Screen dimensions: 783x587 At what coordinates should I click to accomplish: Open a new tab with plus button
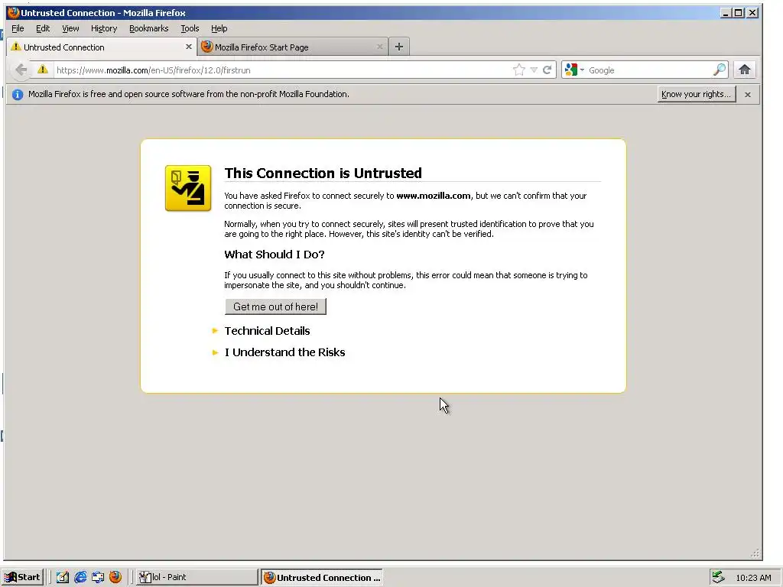click(399, 47)
